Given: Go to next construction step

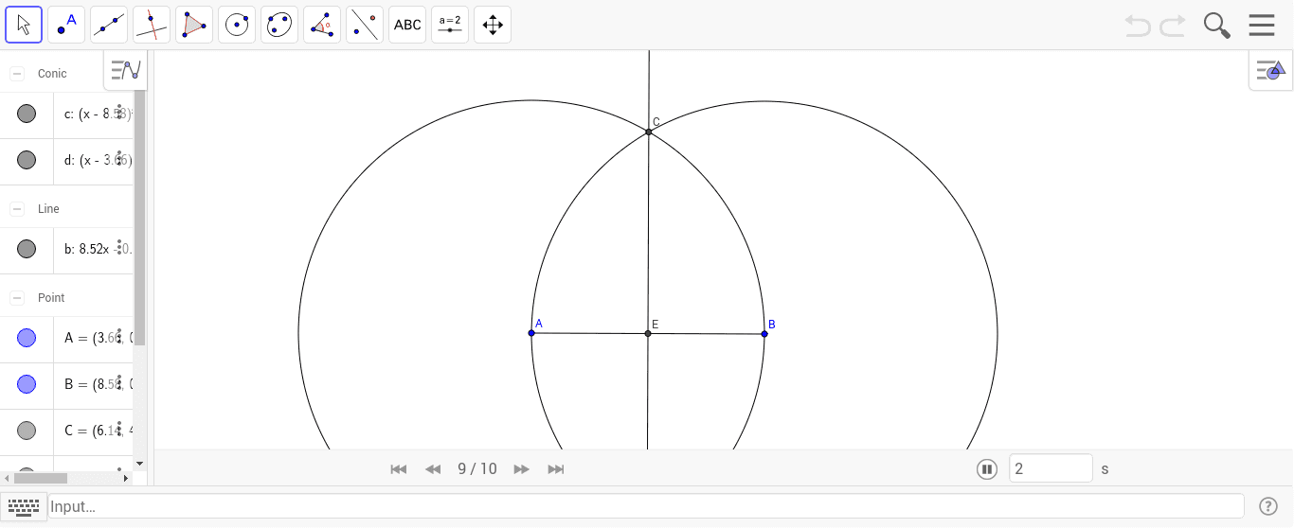Looking at the screenshot, I should 521,469.
